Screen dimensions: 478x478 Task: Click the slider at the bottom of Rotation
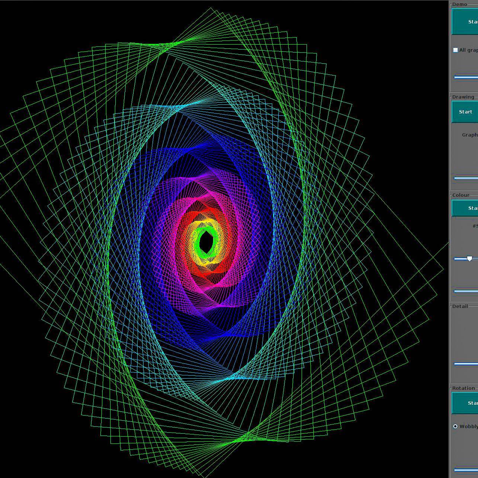(466, 470)
